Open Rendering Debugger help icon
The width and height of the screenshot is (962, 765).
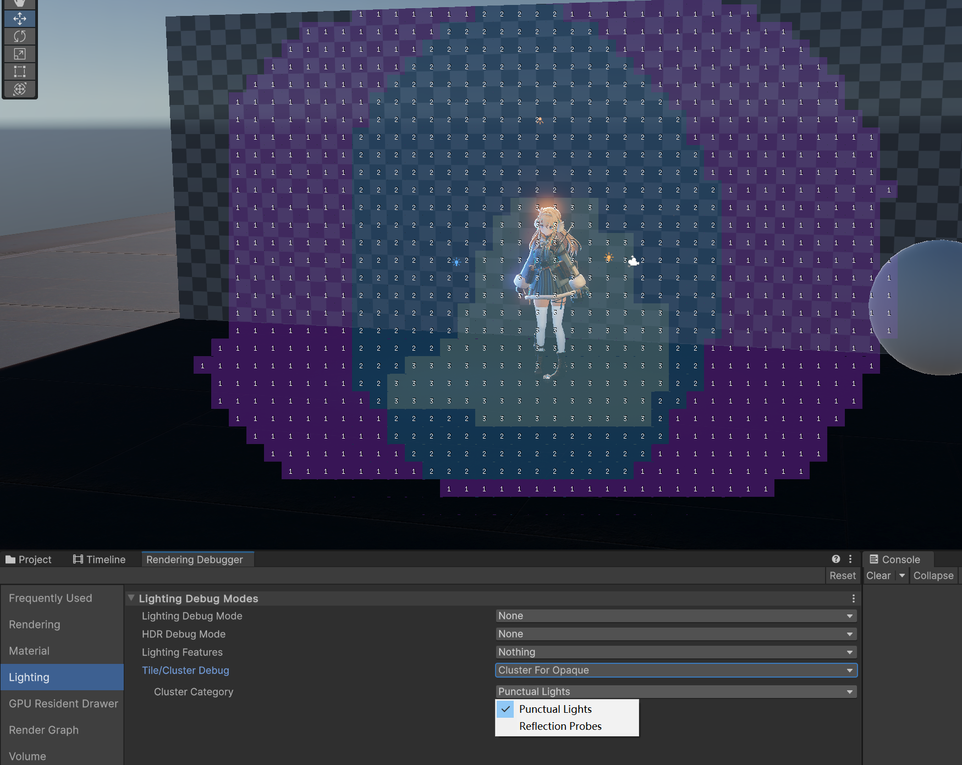(x=836, y=559)
